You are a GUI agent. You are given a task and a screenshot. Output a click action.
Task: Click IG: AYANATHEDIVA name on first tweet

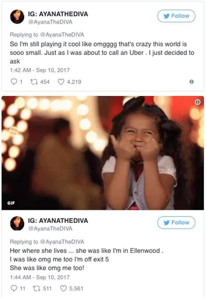(58, 13)
